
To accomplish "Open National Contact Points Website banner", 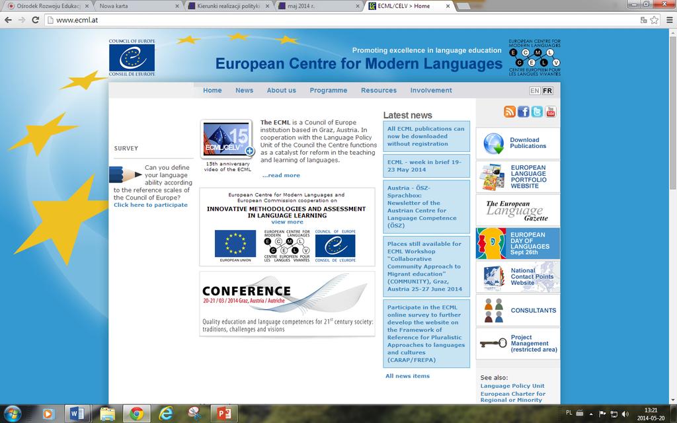I will coord(518,277).
